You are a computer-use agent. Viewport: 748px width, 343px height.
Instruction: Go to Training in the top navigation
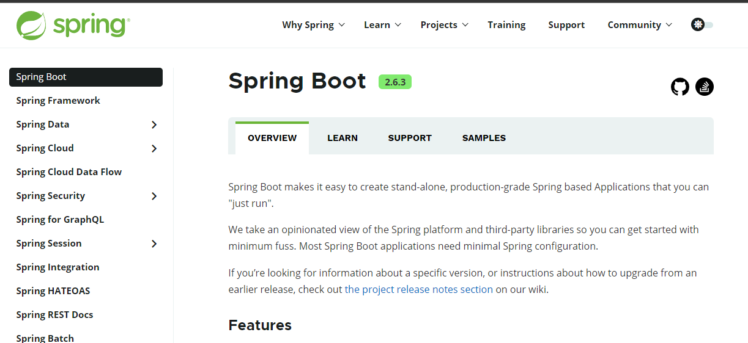pos(506,25)
